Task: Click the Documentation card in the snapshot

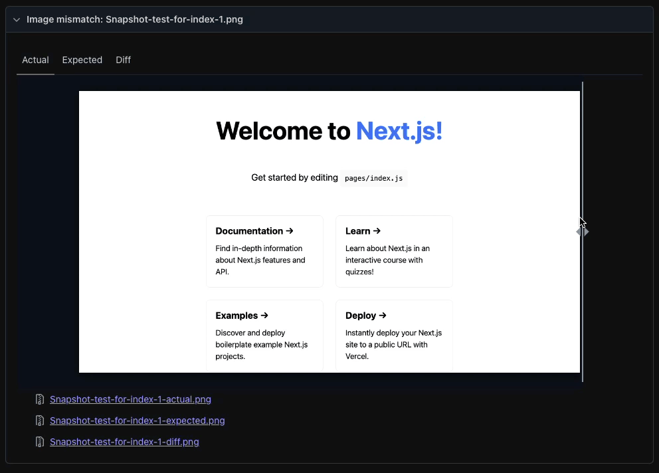Action: pyautogui.click(x=264, y=251)
